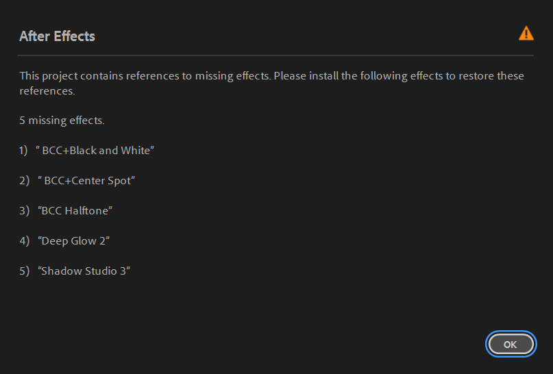The width and height of the screenshot is (553, 374).
Task: Click the "BCC Halftone" missing effect entry
Action: (x=75, y=211)
